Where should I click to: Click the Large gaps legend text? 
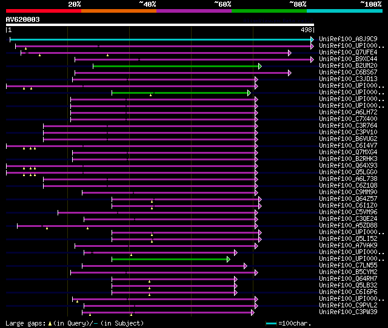25,324
